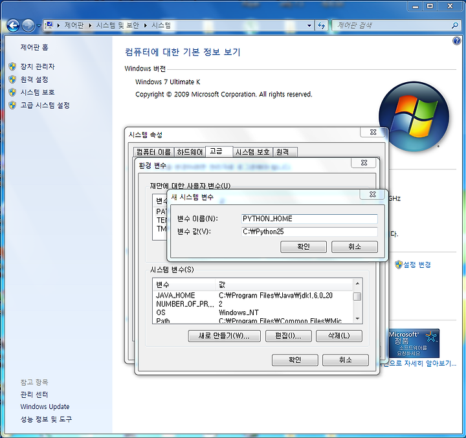Image resolution: width=466 pixels, height=438 pixels.
Task: Select the JAVA_HOME system variable row
Action: 253,296
